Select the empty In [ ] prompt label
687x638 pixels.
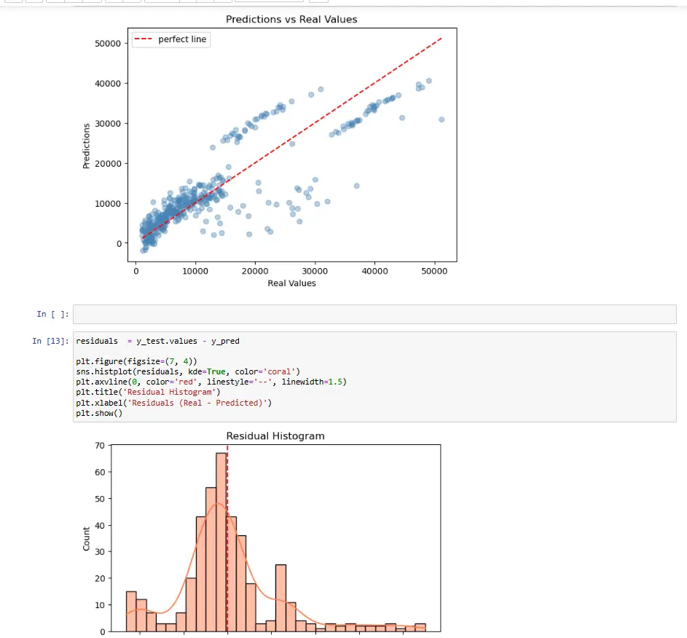[x=52, y=314]
